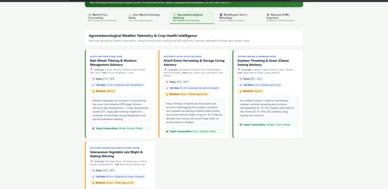Select the Agrometeorological Advisory tab
The image size is (388, 189).
pyautogui.click(x=192, y=17)
